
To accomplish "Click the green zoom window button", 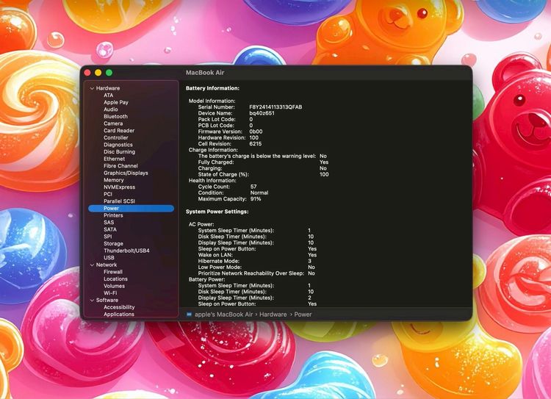I will point(109,73).
